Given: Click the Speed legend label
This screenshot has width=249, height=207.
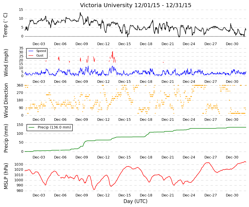Looking at the screenshot, I should pos(41,51).
